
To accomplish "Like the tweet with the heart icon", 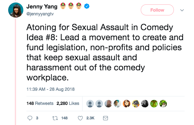I will coord(80,118).
